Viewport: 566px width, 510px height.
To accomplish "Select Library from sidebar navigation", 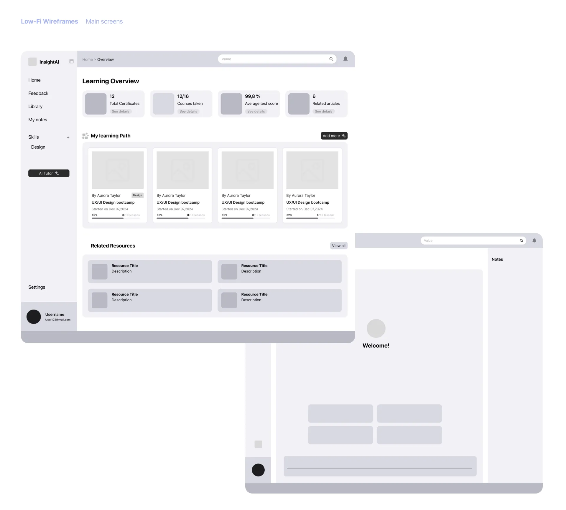I will (35, 106).
